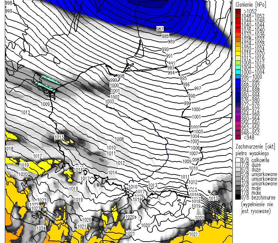Select the 1016-1020 yellow legend swatch

(x=238, y=53)
